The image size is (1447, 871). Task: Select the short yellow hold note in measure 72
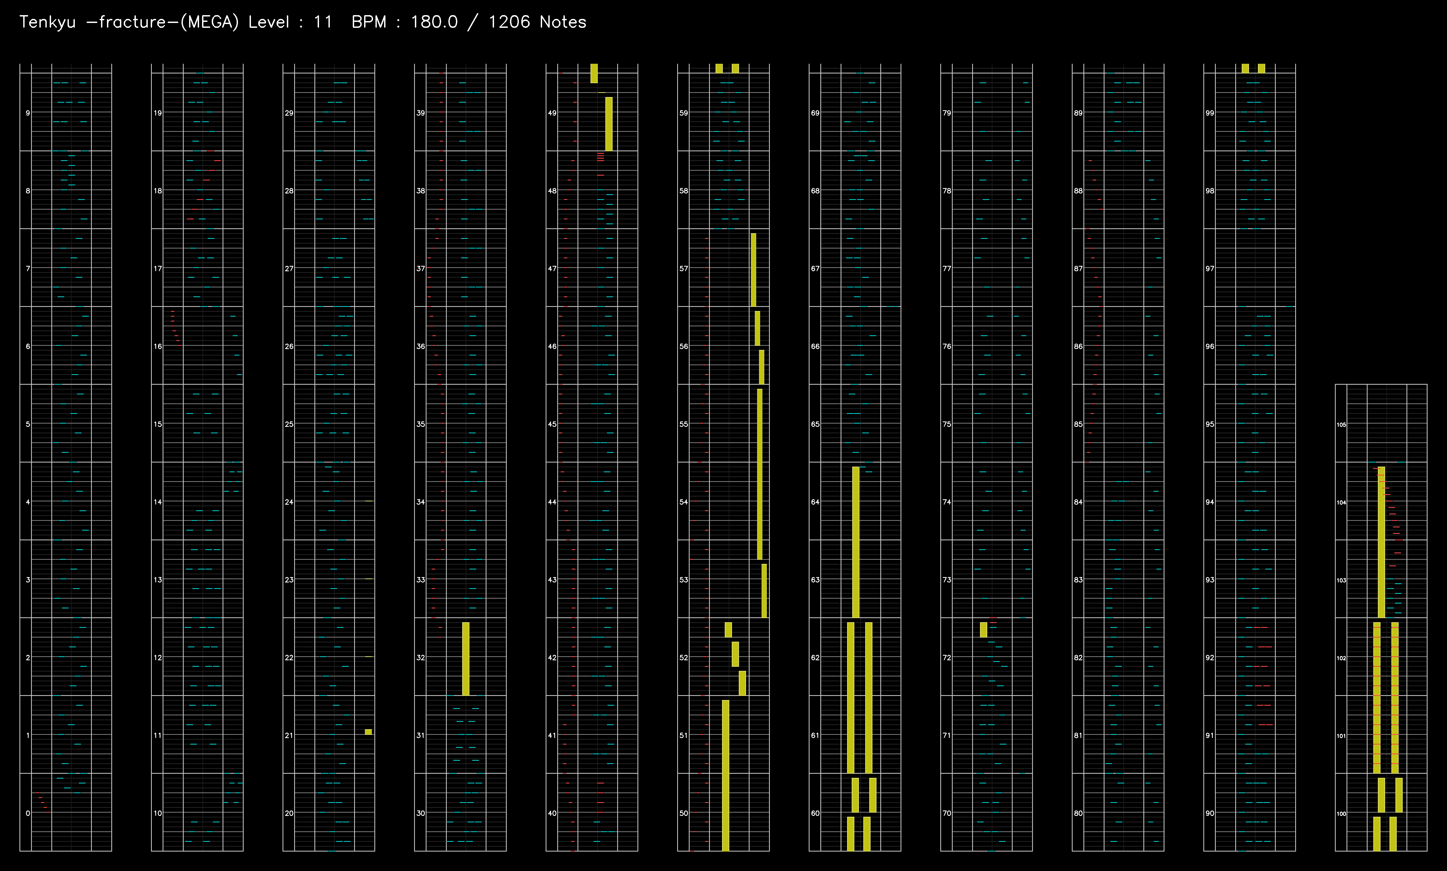pos(983,629)
